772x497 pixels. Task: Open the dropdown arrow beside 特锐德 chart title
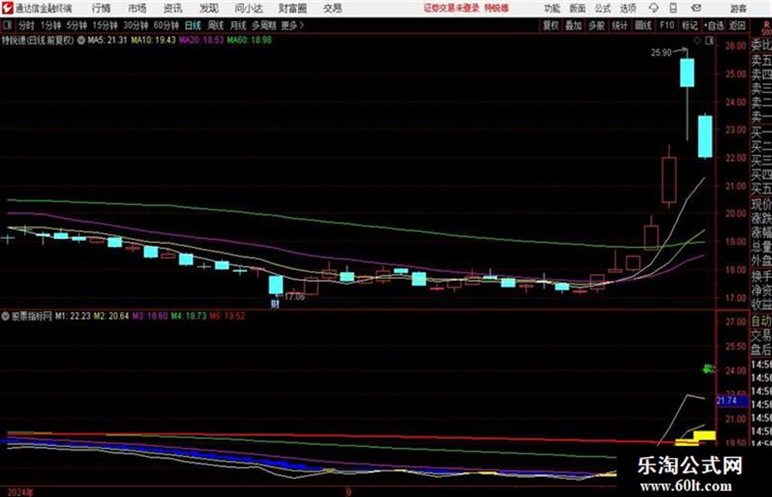[x=81, y=40]
